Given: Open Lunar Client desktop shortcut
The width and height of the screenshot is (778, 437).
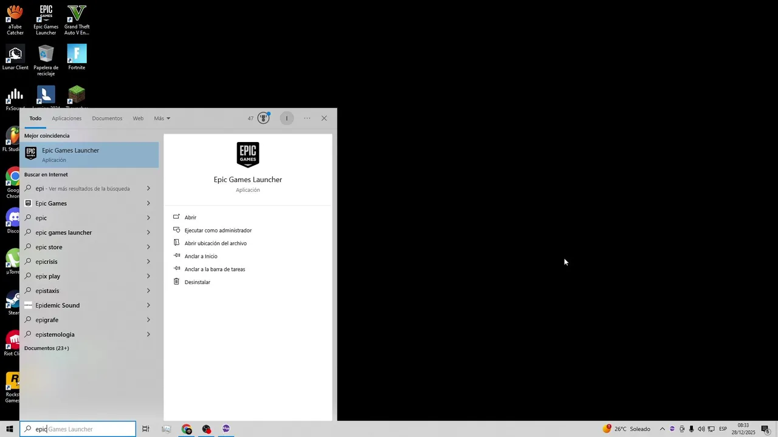Looking at the screenshot, I should [x=15, y=58].
